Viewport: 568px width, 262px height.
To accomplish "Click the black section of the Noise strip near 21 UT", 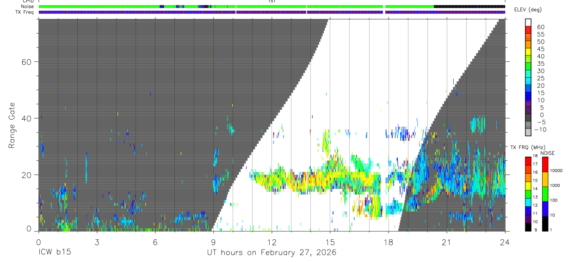I will (469, 6).
